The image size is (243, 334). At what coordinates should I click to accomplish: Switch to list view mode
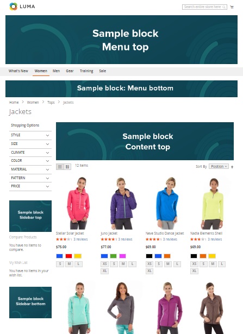coord(67,167)
